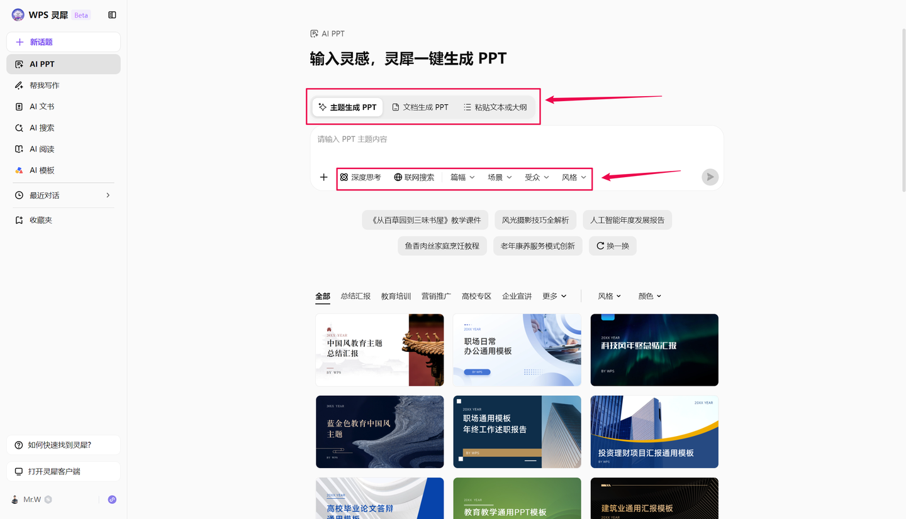Open the Mr.W user profile
The width and height of the screenshot is (906, 519).
[31, 500]
